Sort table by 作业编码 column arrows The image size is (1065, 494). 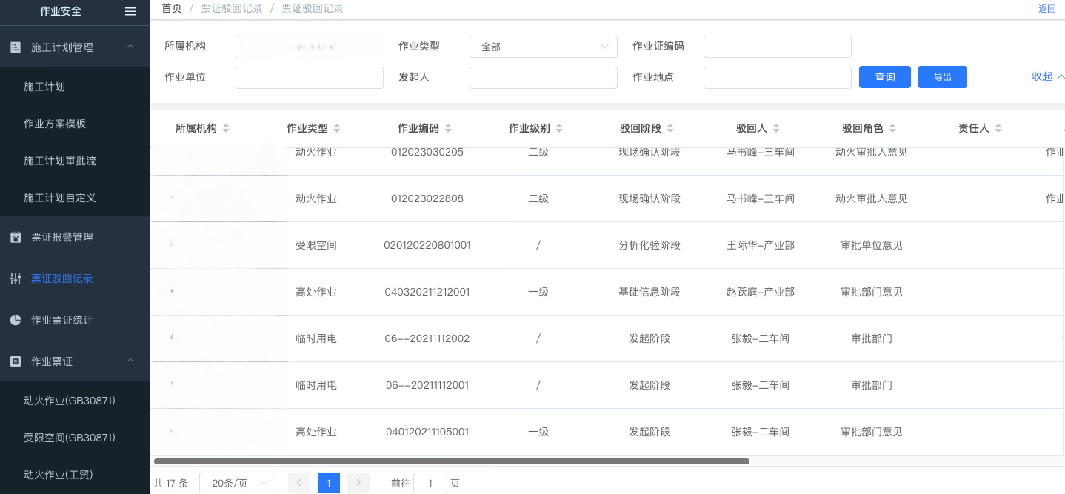pos(448,128)
